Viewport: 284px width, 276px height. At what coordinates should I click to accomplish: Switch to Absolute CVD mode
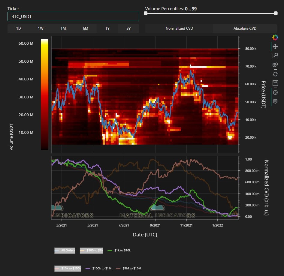[245, 28]
